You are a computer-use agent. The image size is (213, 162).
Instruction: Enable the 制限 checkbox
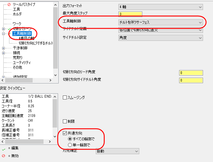tap(65, 121)
